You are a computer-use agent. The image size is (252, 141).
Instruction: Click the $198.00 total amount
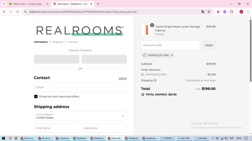click(209, 89)
